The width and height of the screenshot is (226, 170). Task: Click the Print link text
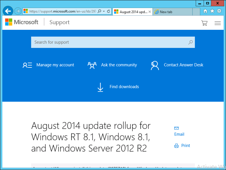[x=186, y=146]
